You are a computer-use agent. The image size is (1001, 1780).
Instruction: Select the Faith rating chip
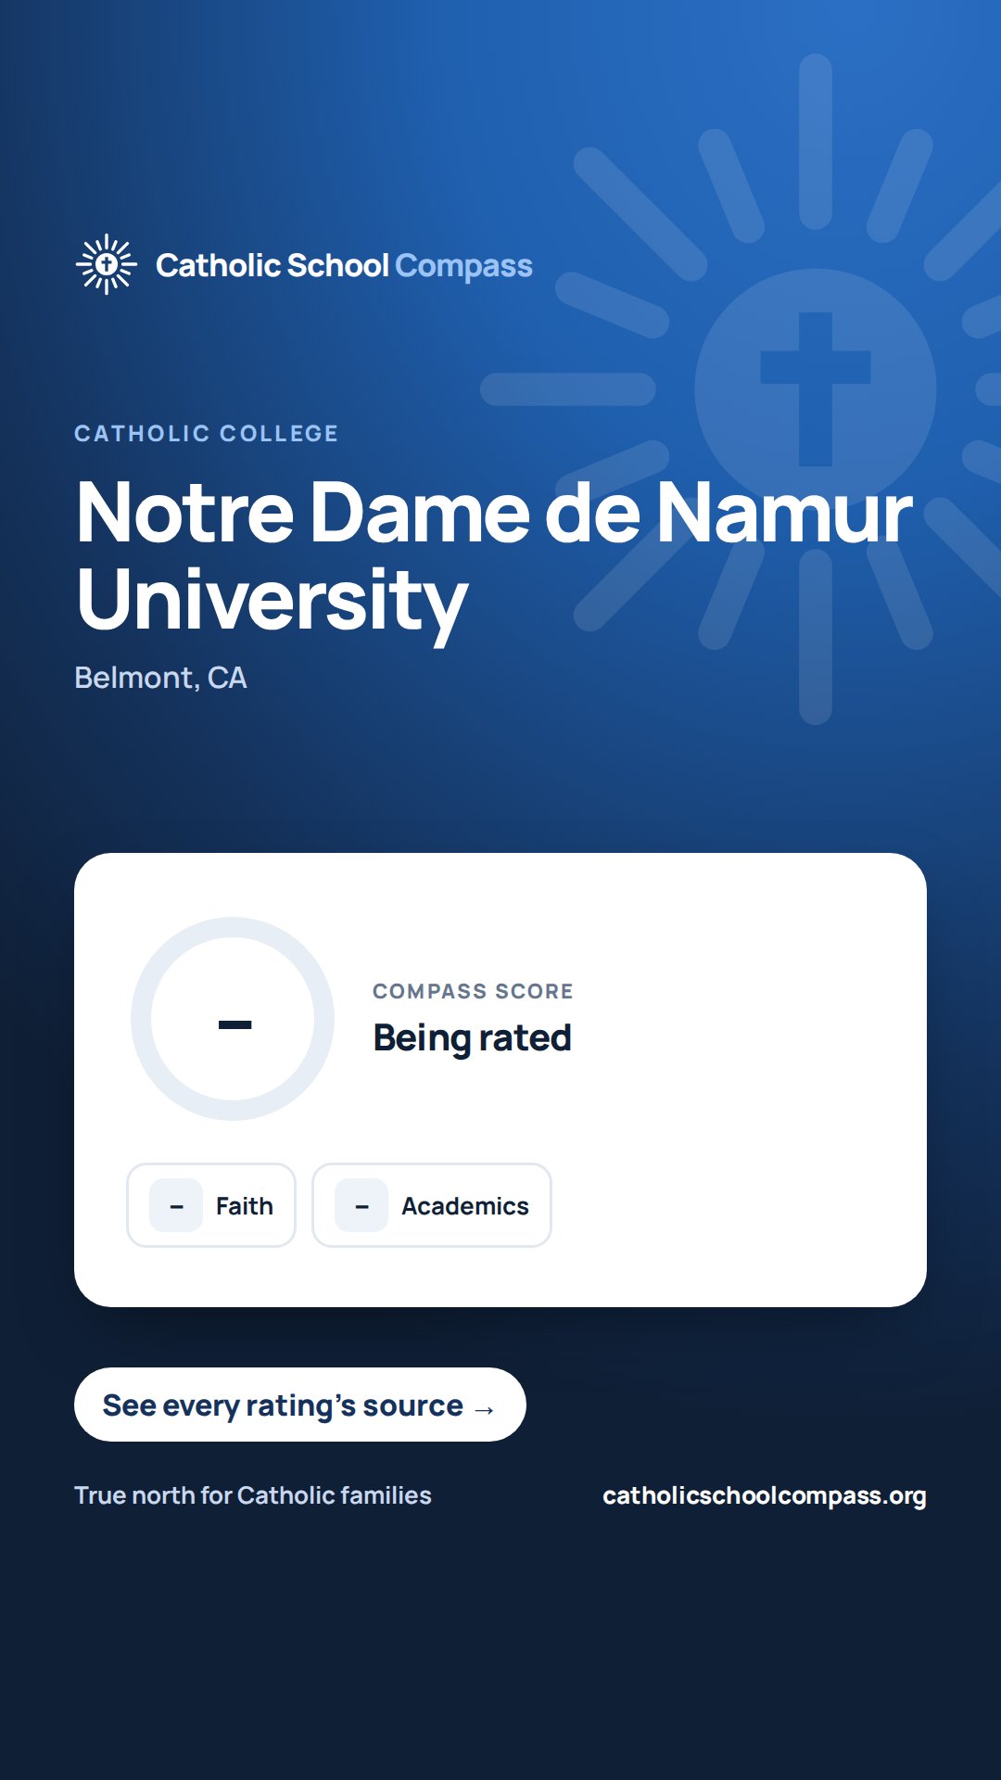click(211, 1205)
